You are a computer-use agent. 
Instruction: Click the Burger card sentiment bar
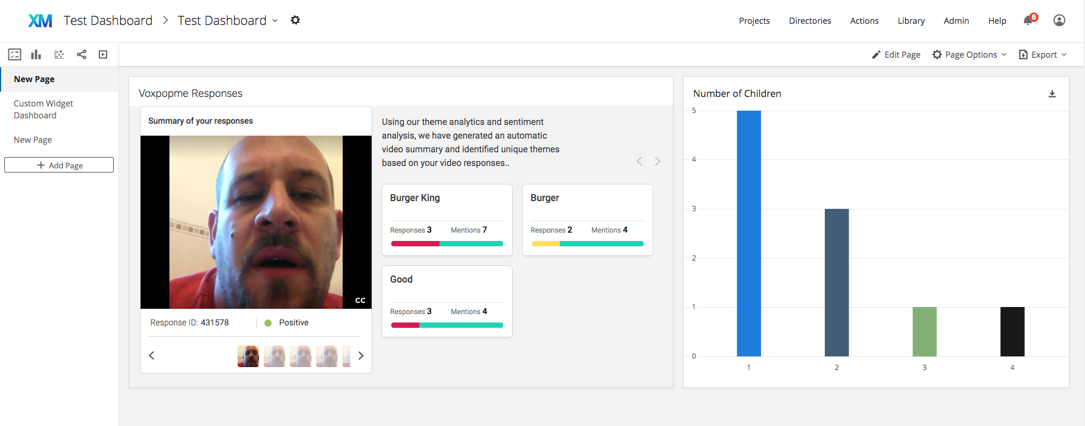(588, 243)
